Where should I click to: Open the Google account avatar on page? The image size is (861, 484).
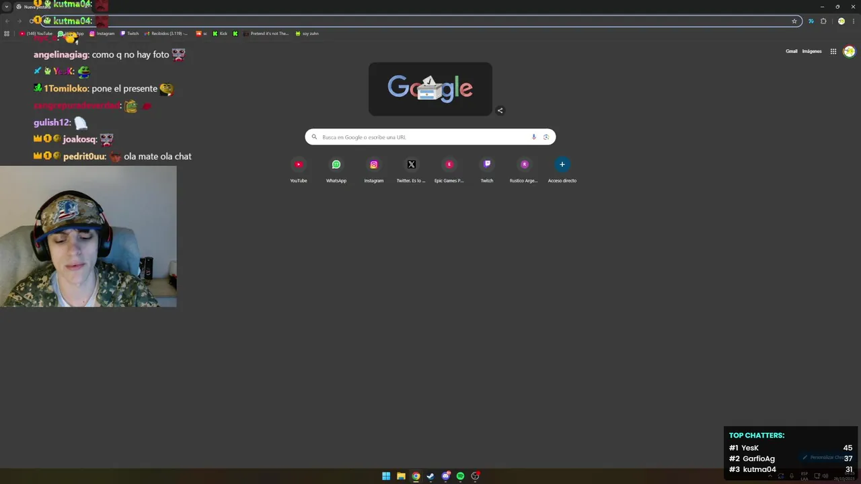(849, 51)
